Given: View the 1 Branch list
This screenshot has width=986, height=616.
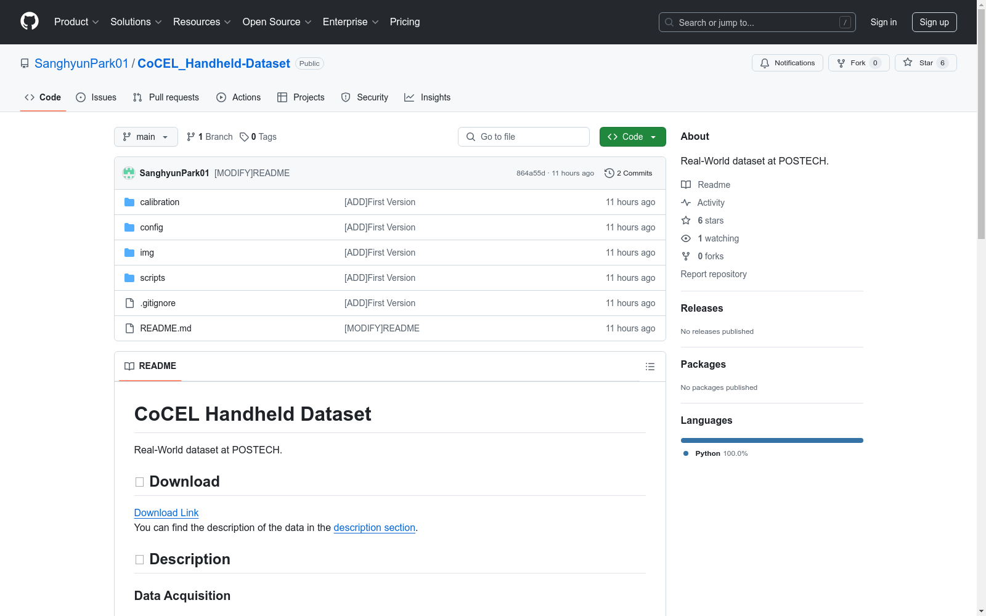Looking at the screenshot, I should pos(210,137).
